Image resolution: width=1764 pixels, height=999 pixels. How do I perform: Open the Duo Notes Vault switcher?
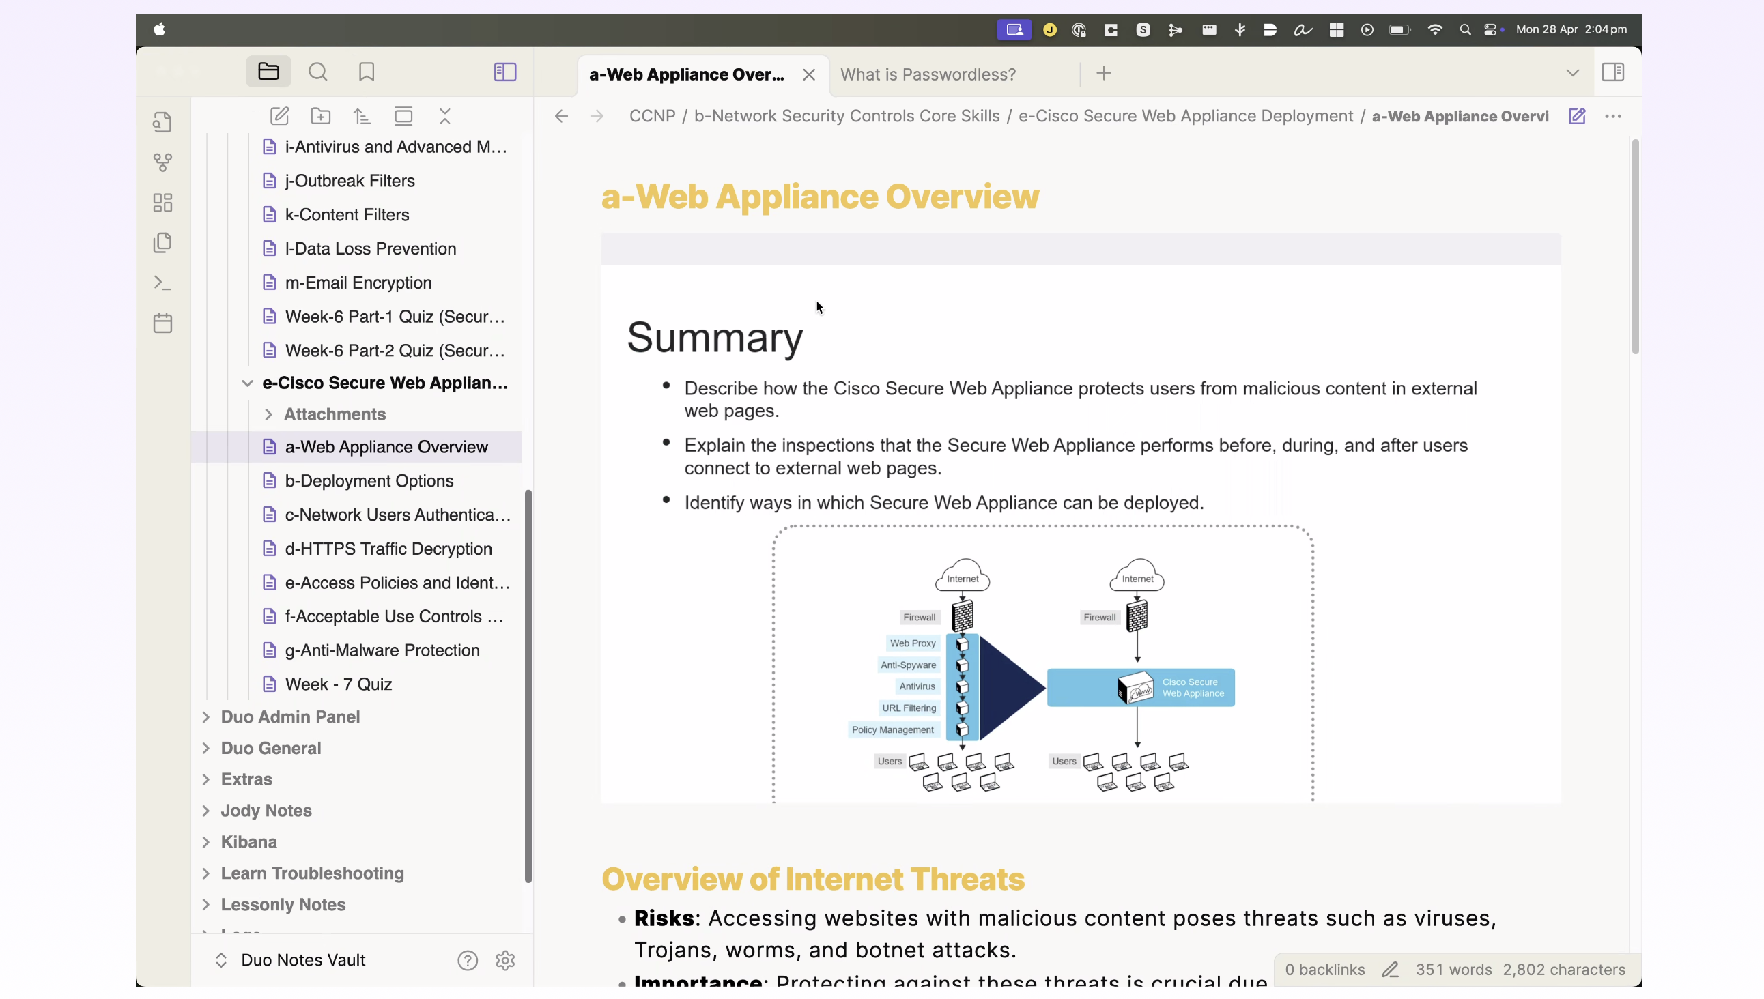[302, 960]
